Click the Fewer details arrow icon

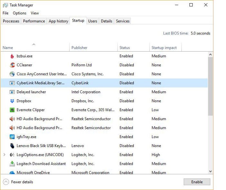pos(6,182)
